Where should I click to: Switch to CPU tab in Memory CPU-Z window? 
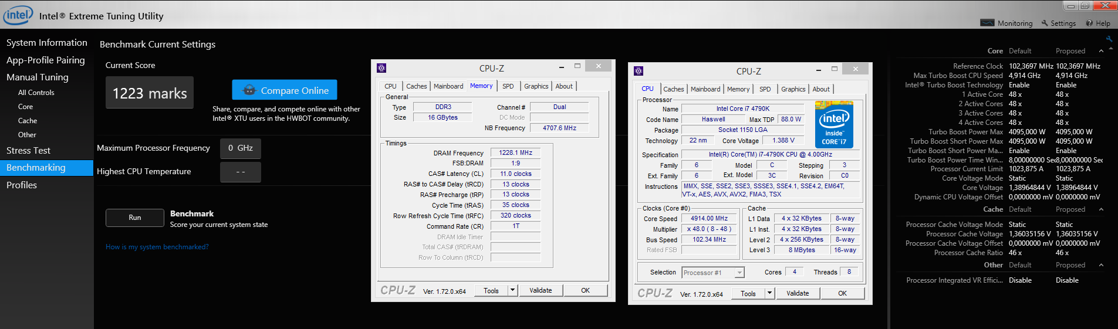pos(391,86)
